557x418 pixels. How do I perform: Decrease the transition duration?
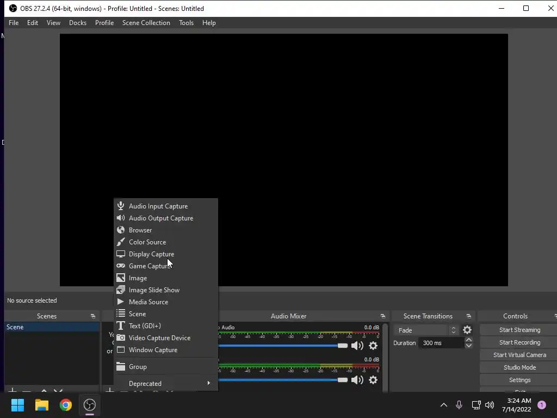(x=468, y=346)
